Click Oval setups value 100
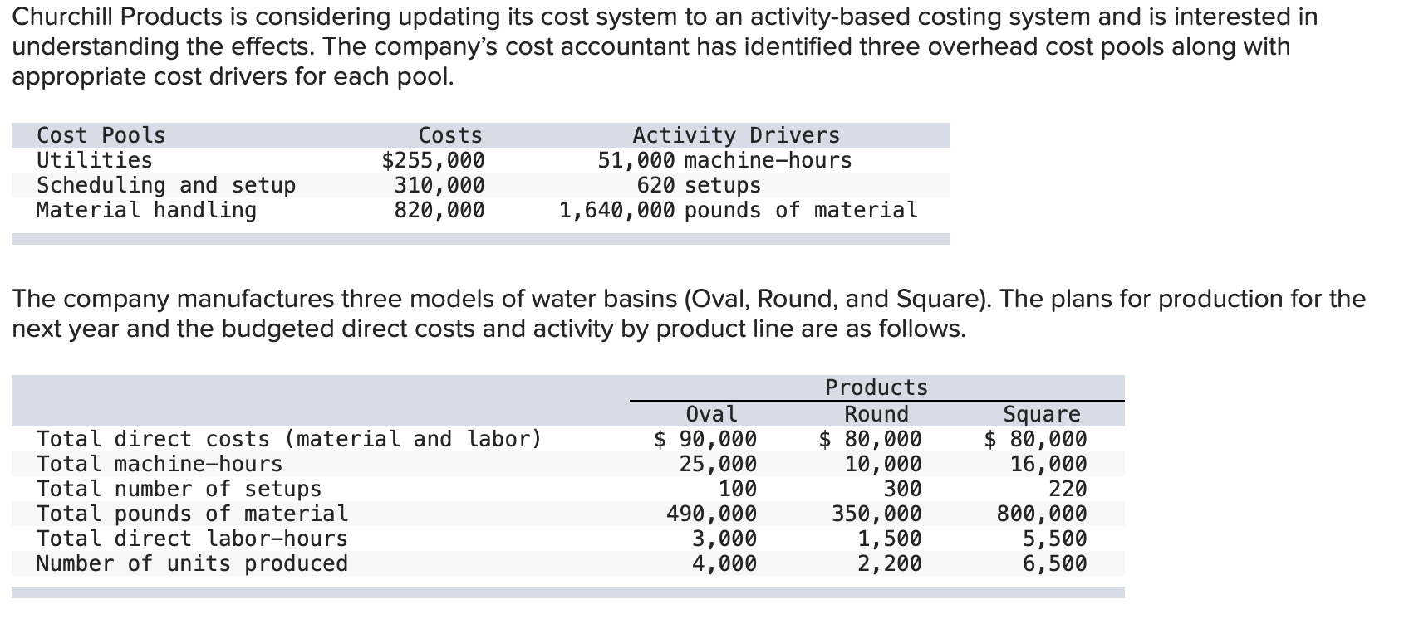 (x=738, y=489)
